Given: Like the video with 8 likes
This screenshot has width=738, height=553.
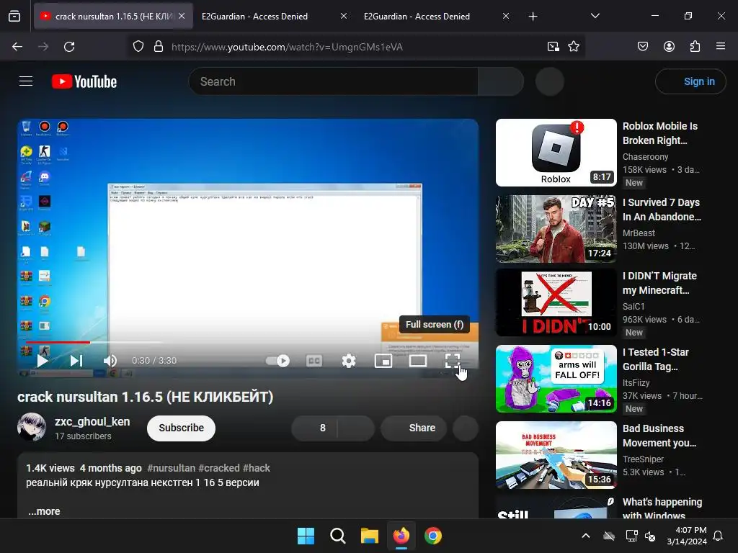Looking at the screenshot, I should (x=314, y=428).
